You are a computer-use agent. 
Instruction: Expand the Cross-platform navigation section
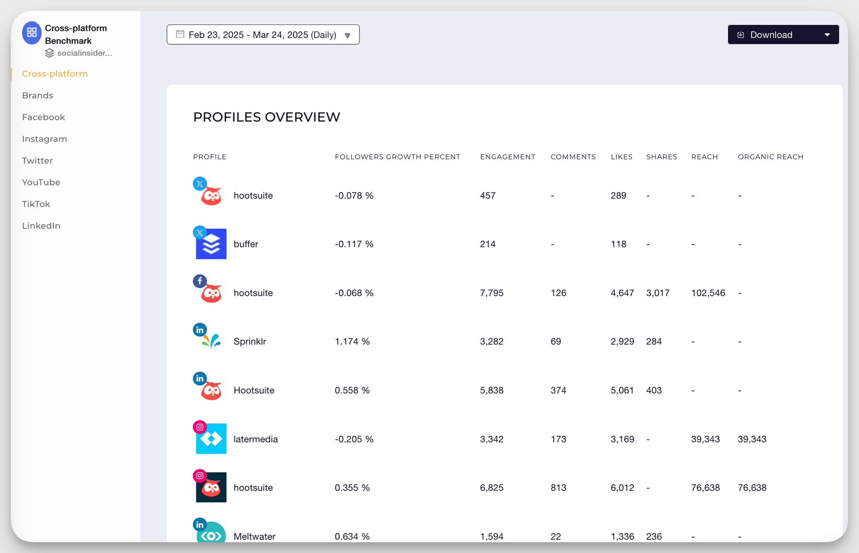click(55, 73)
